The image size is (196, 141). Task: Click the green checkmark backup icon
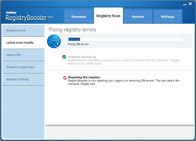pyautogui.click(x=64, y=57)
